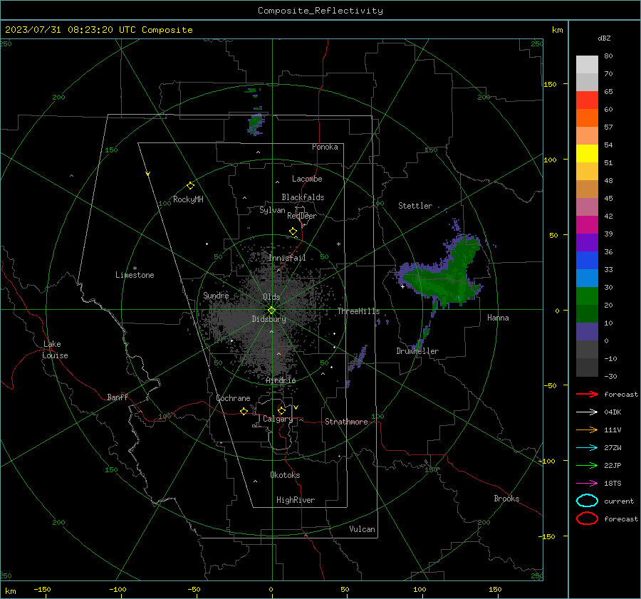Click the Lake Louise label
Screen dimensions: 641x599
[55, 350]
